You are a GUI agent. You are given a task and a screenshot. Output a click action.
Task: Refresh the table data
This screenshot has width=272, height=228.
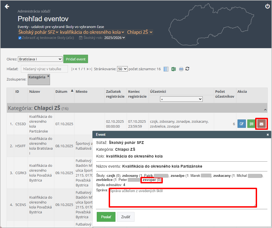pos(187,69)
